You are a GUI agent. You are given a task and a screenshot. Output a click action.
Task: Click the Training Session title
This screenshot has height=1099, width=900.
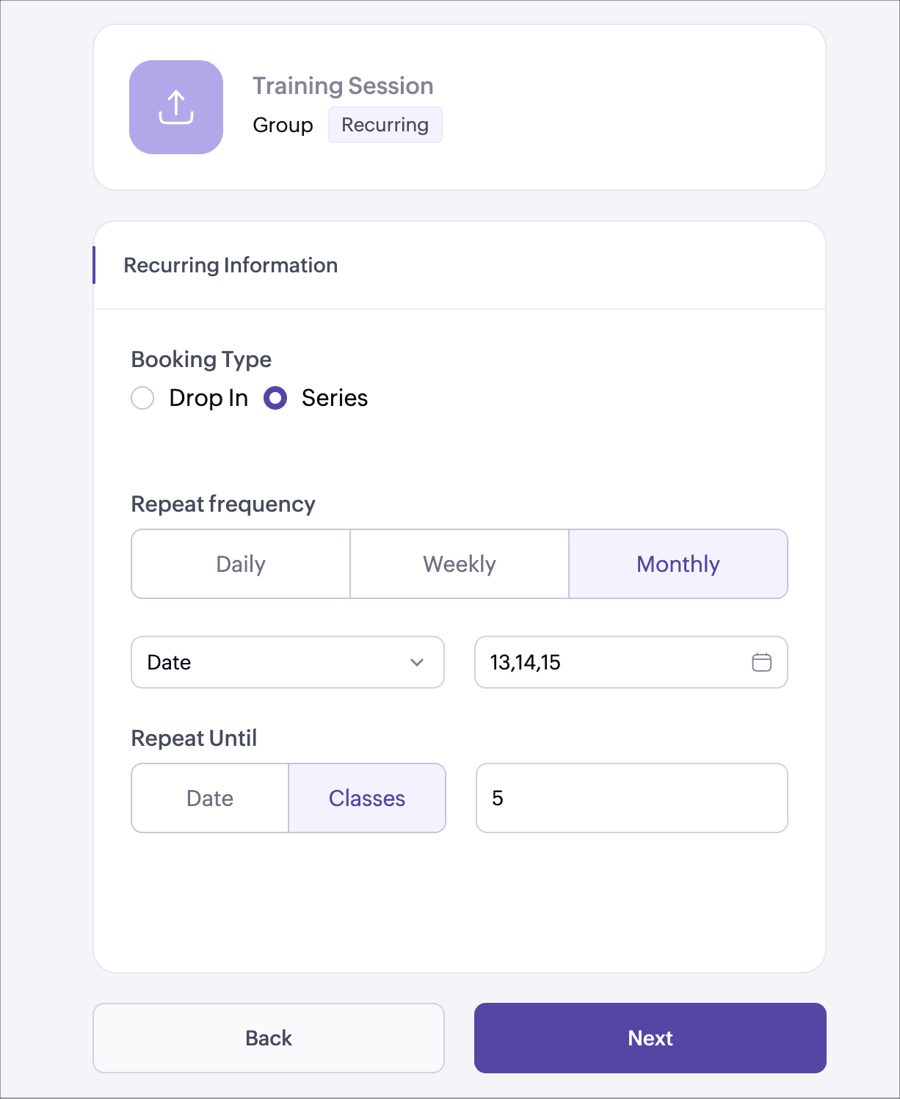pyautogui.click(x=343, y=86)
